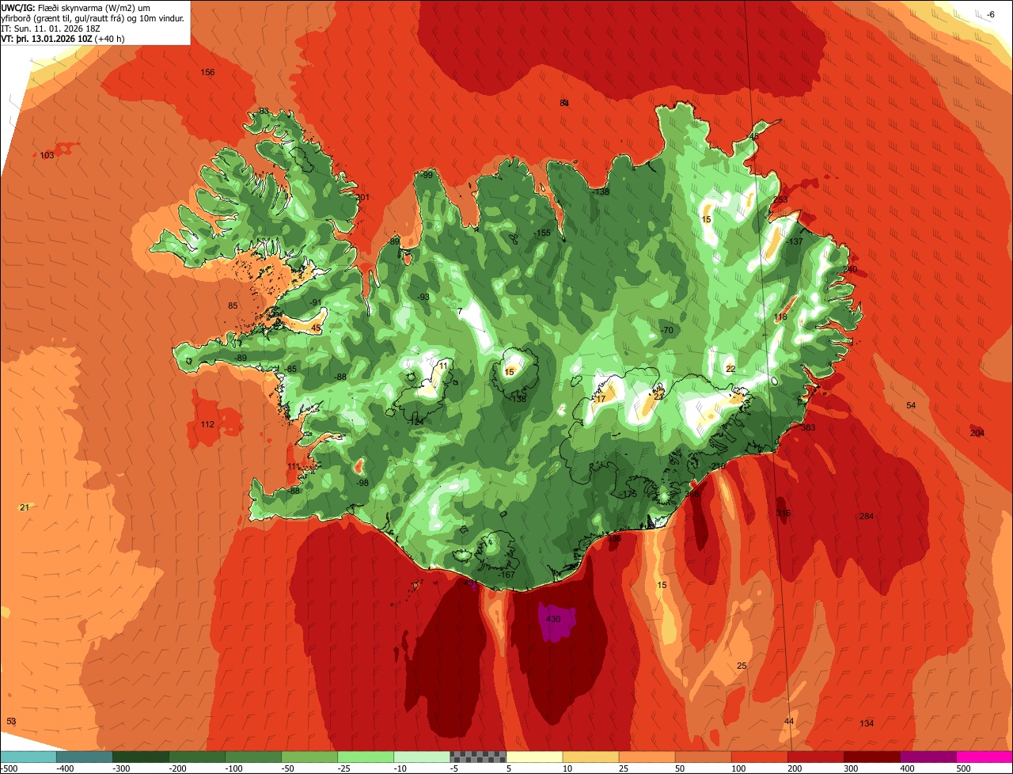Click the '201' value on the map
This screenshot has height=774, width=1013.
(362, 198)
